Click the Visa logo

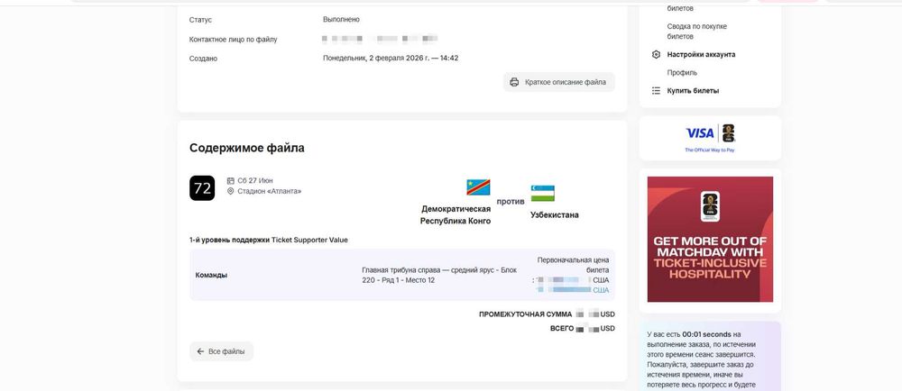pyautogui.click(x=700, y=133)
